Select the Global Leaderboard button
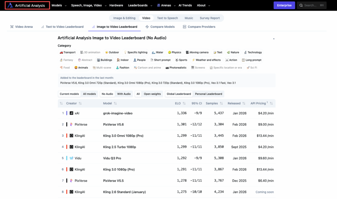Viewport: 337px width, 199px height. (179, 94)
